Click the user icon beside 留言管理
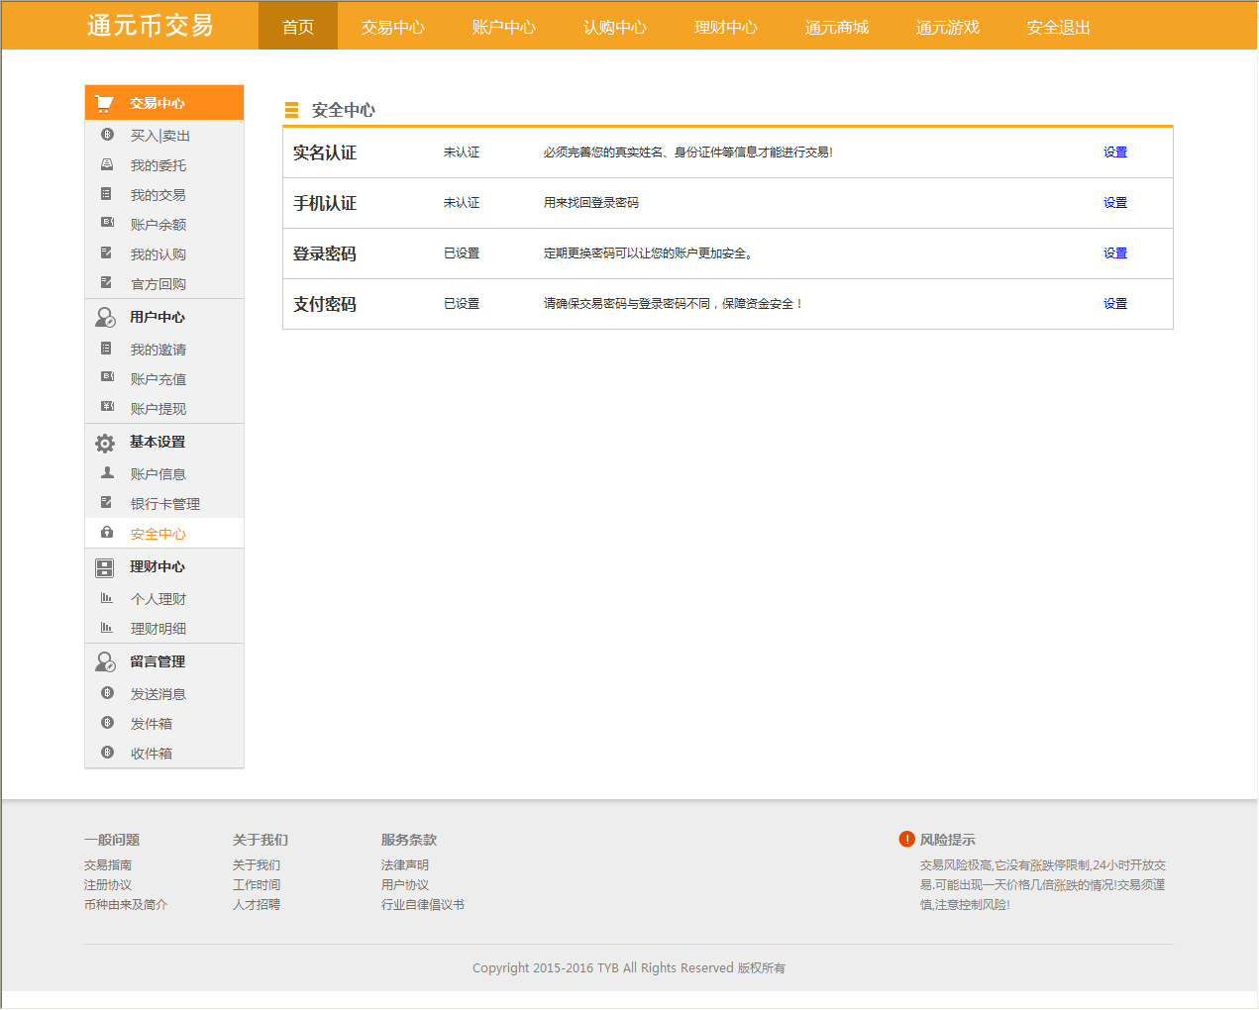 click(x=105, y=661)
